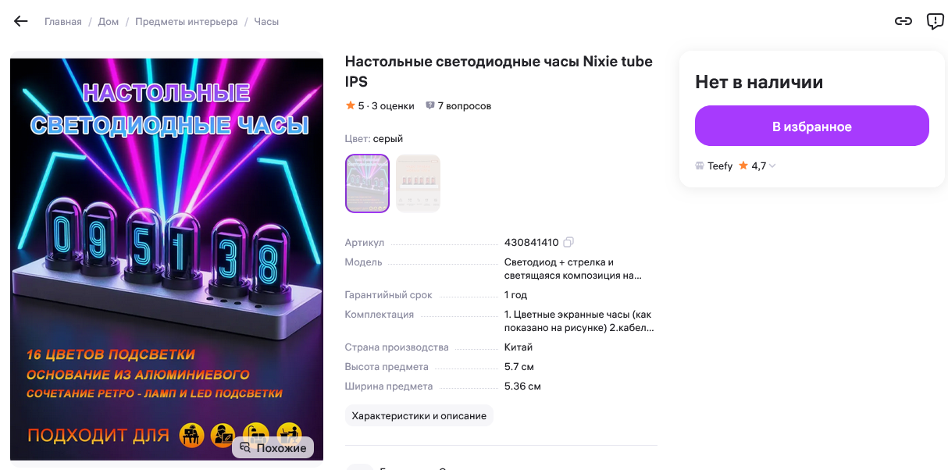The width and height of the screenshot is (948, 470).
Task: Open the Дом breadcrumb
Action: pos(109,22)
